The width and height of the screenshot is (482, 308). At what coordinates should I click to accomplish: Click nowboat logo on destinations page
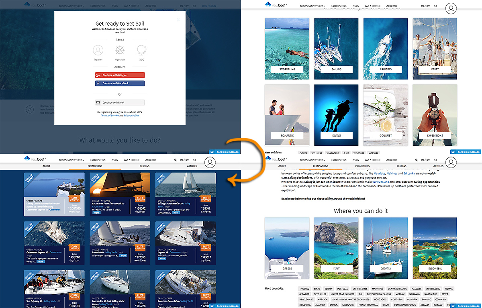click(276, 159)
